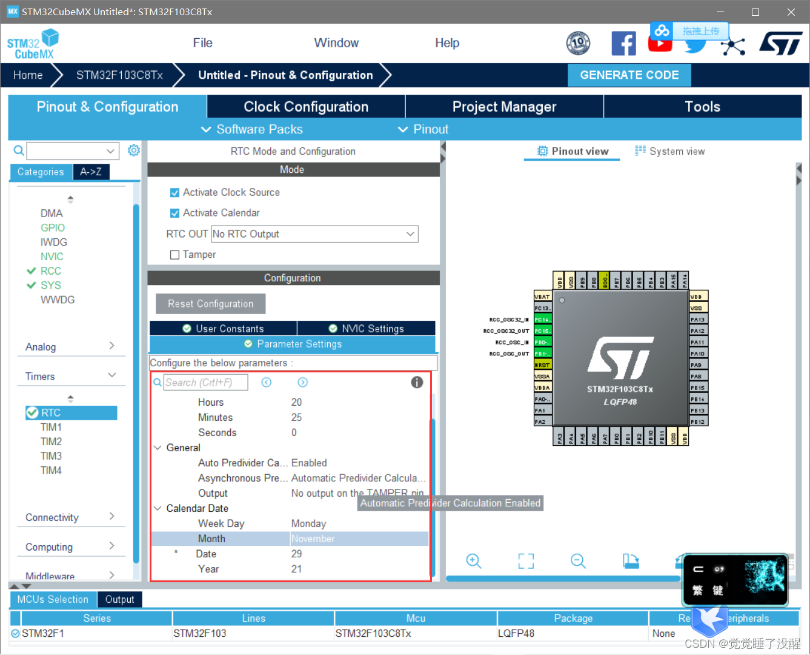Zoom out of the pinout view
The image size is (810, 655).
579,561
